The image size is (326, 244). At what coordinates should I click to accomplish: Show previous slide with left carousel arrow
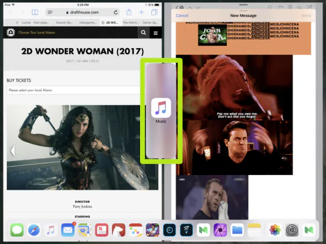(13, 151)
